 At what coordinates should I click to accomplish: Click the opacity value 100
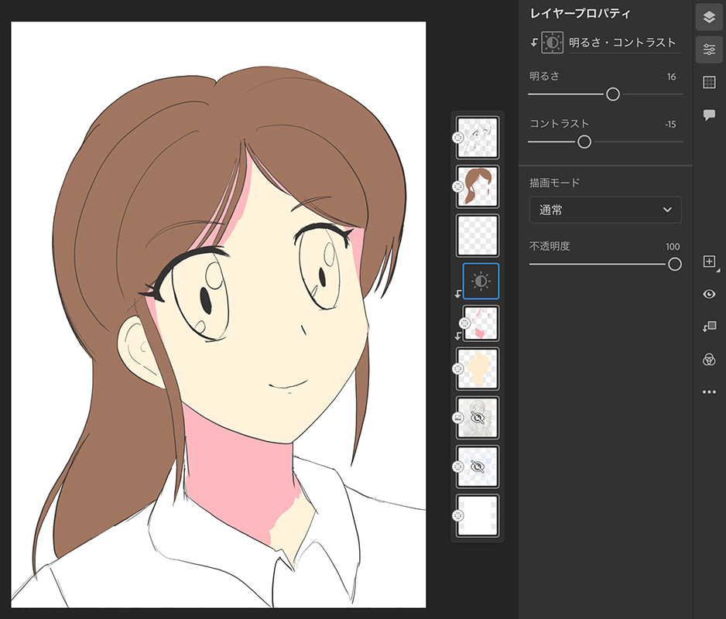pos(673,247)
